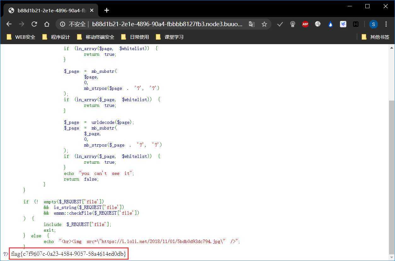Open the 课堂学习 bookmark folder
Image resolution: width=395 pixels, height=261 pixels.
point(170,37)
